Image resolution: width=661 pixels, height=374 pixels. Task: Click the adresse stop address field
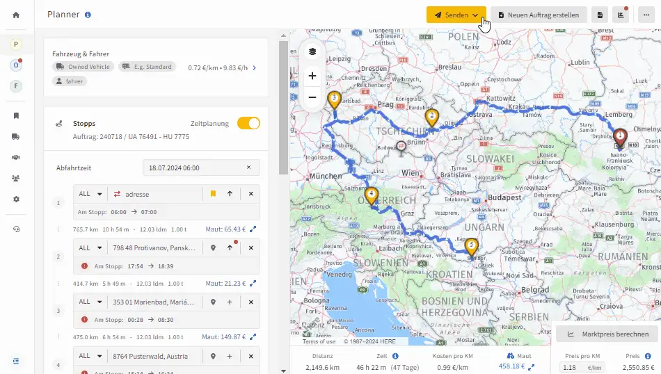pyautogui.click(x=155, y=194)
